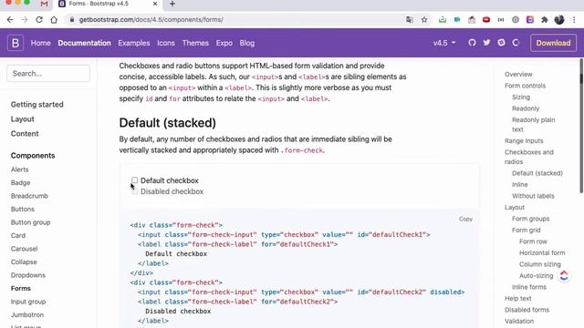
Task: Click the URL address bar
Action: [238, 20]
